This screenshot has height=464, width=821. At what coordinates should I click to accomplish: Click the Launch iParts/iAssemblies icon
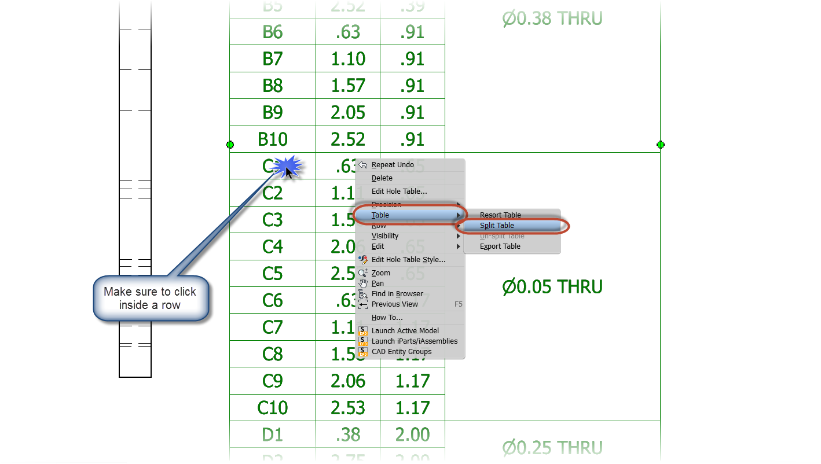(364, 341)
